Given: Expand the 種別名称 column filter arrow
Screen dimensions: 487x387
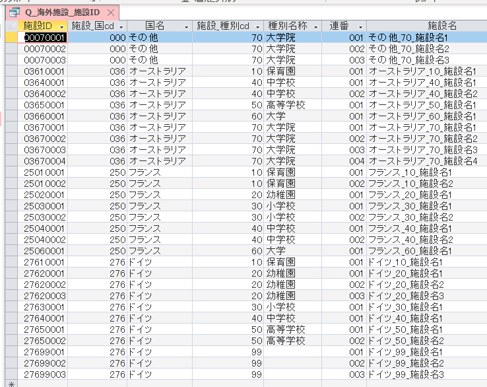Looking at the screenshot, I should point(315,26).
